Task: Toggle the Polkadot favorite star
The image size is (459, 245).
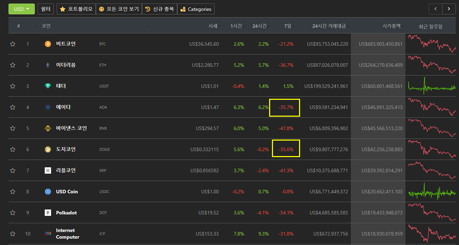Action: [x=13, y=213]
